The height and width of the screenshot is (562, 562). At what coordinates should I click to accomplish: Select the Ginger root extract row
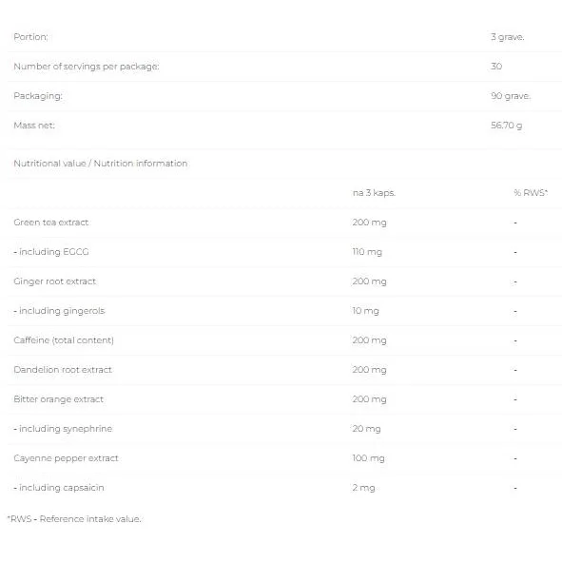[x=281, y=281]
